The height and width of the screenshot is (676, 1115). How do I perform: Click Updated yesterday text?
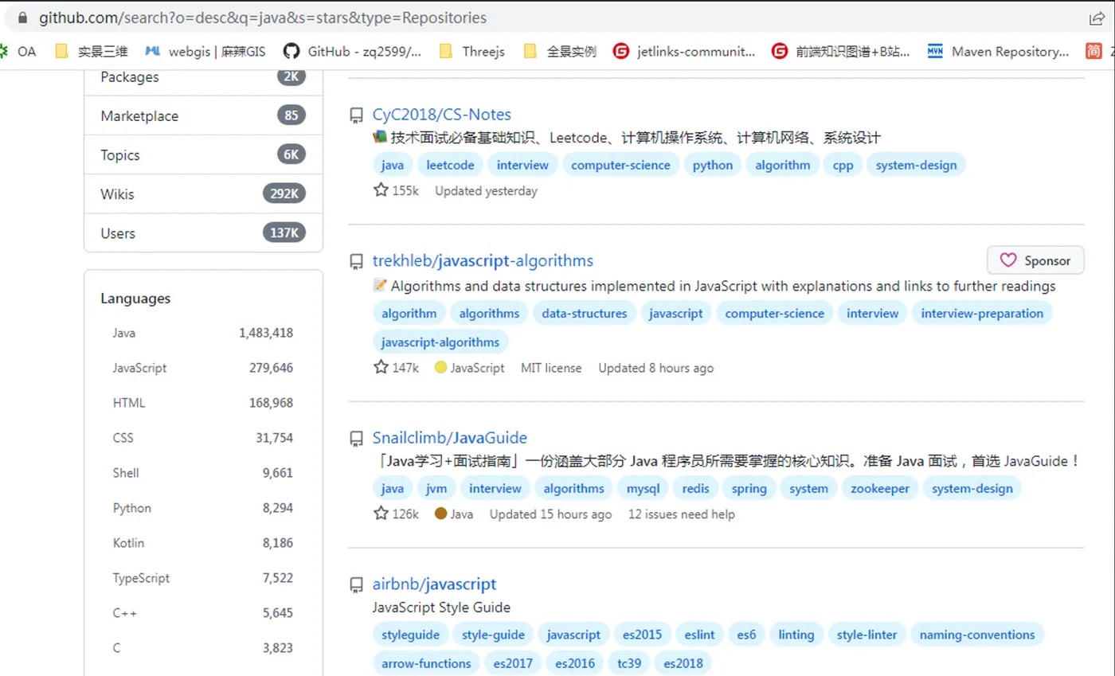click(487, 191)
